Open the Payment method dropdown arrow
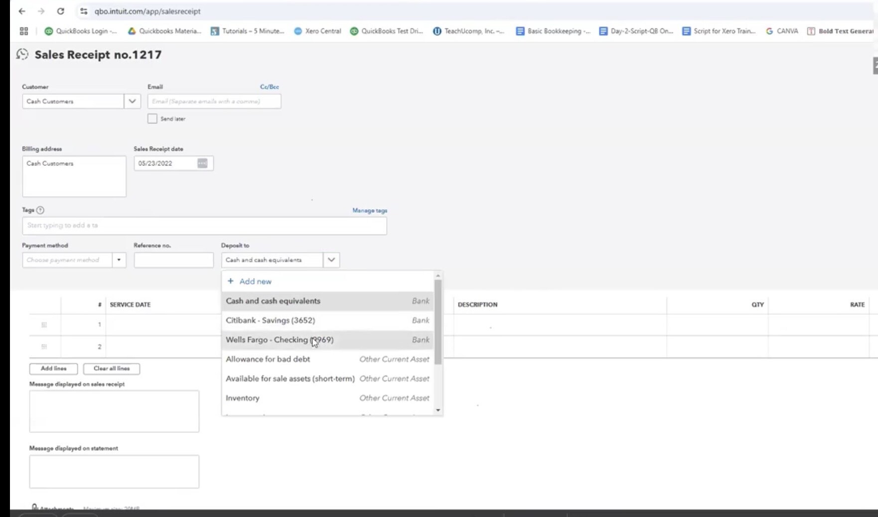Screen dimensions: 878x517 point(119,260)
